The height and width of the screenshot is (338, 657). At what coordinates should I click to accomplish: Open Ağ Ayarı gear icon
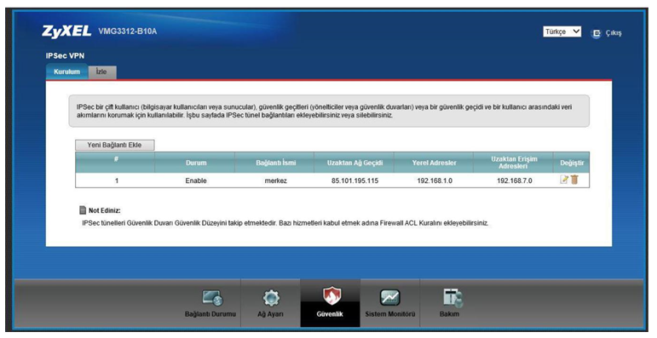click(x=271, y=298)
